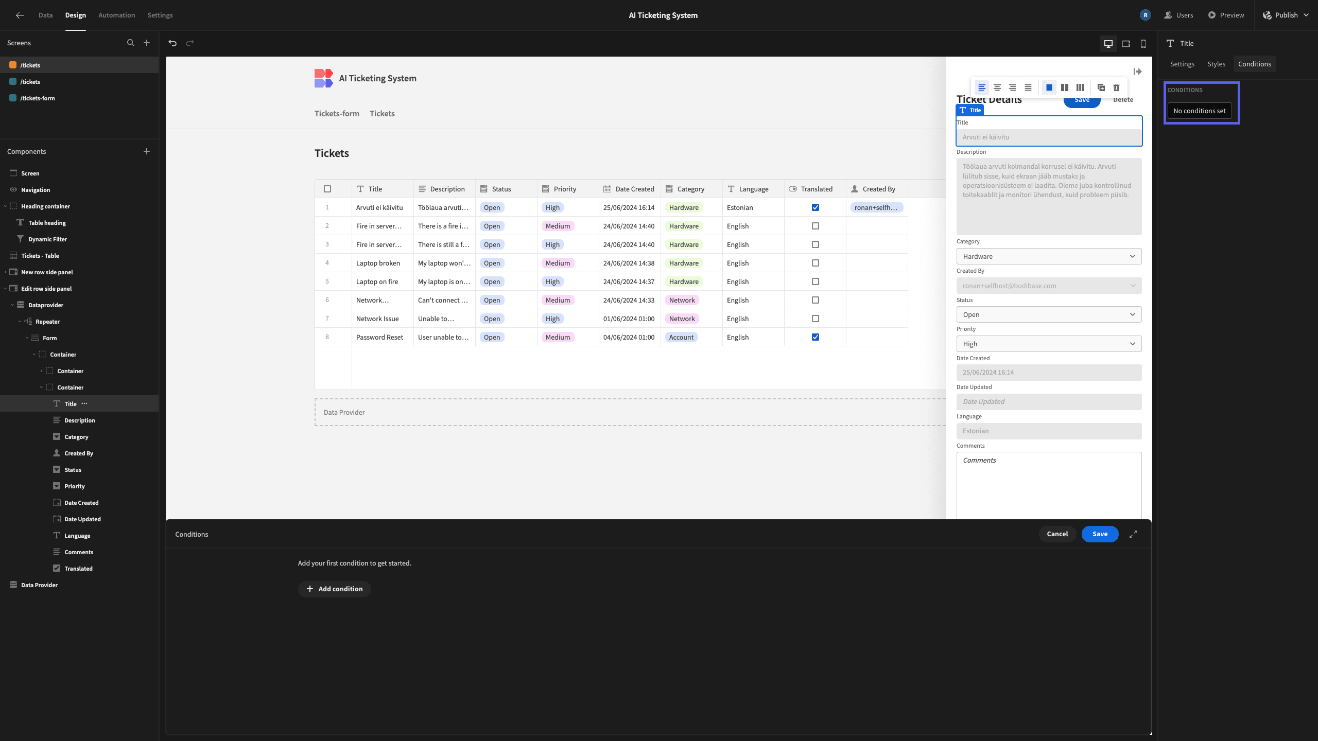Open the Category Hardware dropdown

1049,256
